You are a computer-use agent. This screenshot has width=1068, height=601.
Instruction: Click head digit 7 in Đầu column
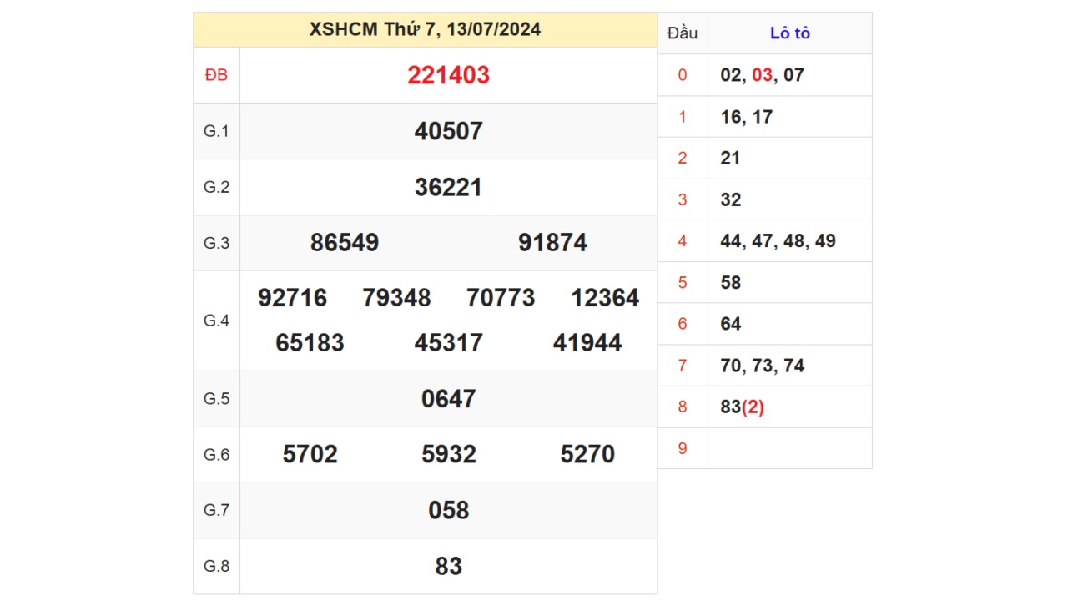[x=683, y=366]
